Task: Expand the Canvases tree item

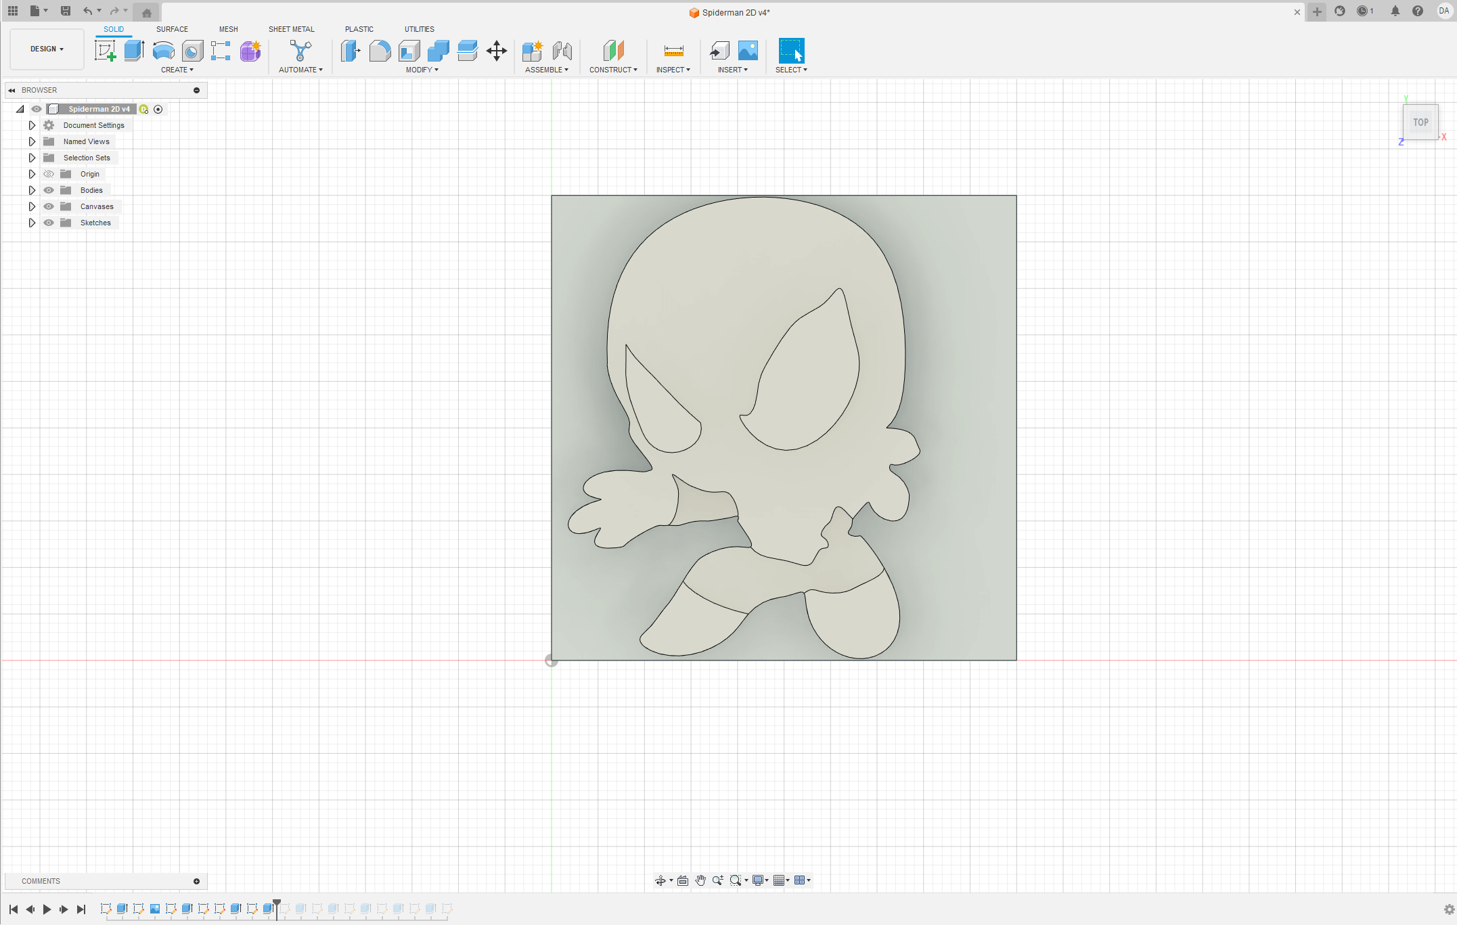Action: [x=30, y=206]
